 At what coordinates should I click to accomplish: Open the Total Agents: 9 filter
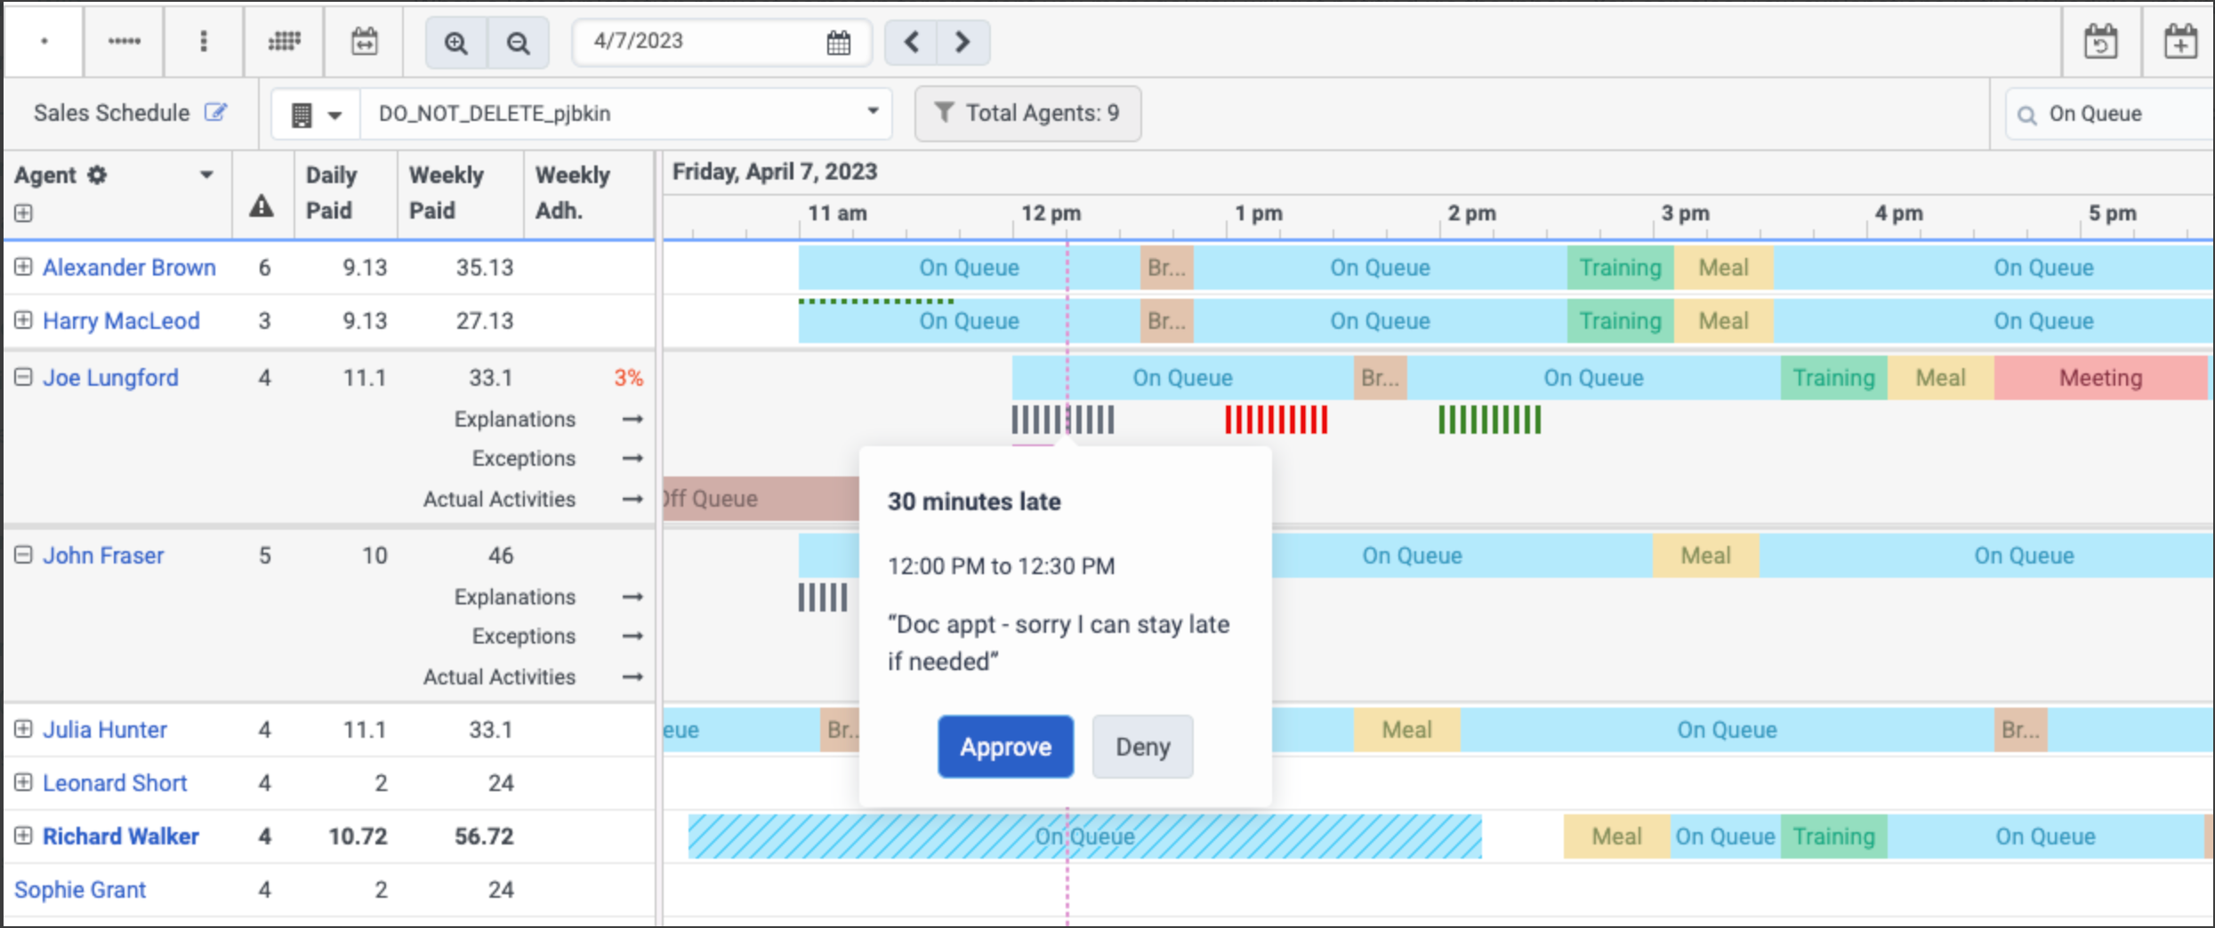pos(1027,113)
